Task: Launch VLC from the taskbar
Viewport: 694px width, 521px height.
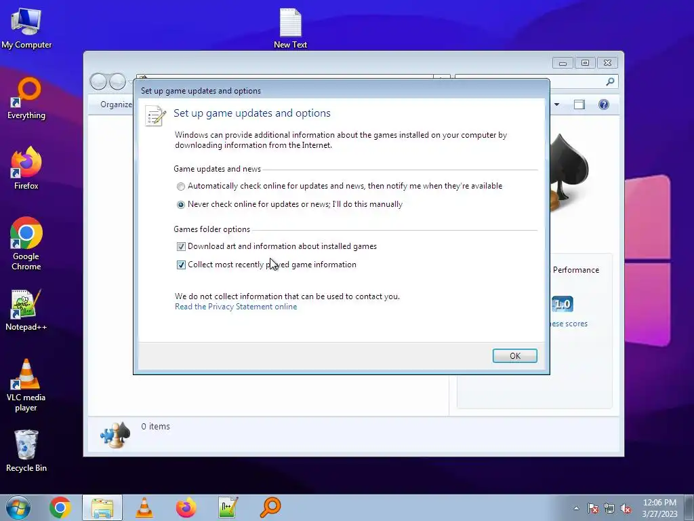Action: (x=144, y=507)
